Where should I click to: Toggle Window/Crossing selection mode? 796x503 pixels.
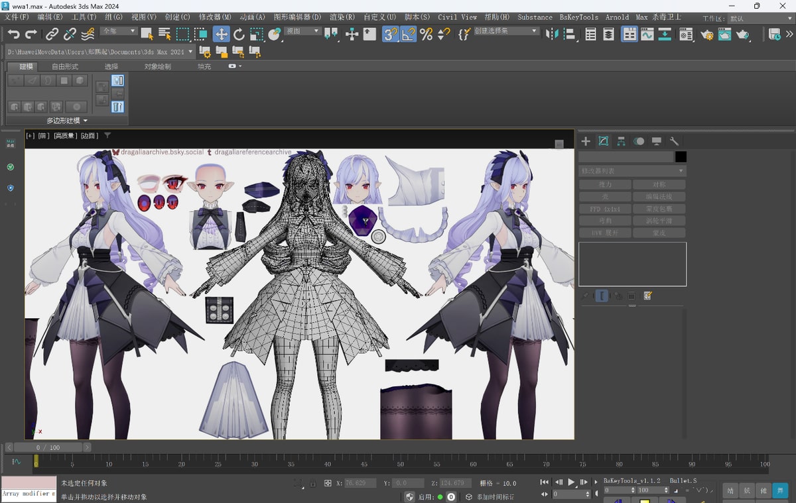point(200,34)
